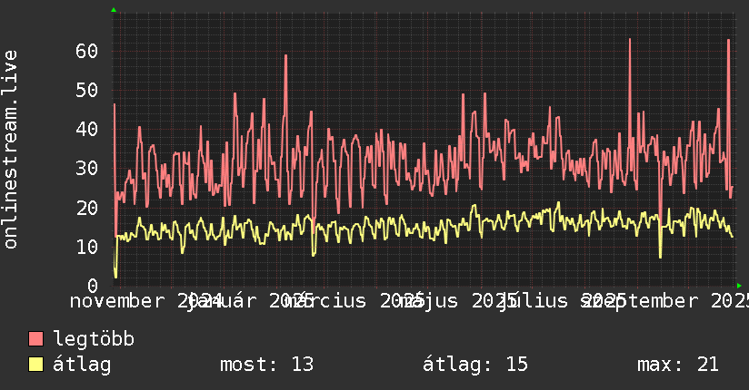Click the y-axis label 60
The width and height of the screenshot is (749, 390).
tap(86, 51)
